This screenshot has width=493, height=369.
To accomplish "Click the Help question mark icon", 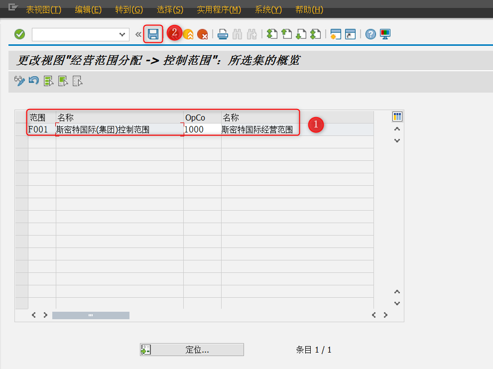I will tap(370, 34).
